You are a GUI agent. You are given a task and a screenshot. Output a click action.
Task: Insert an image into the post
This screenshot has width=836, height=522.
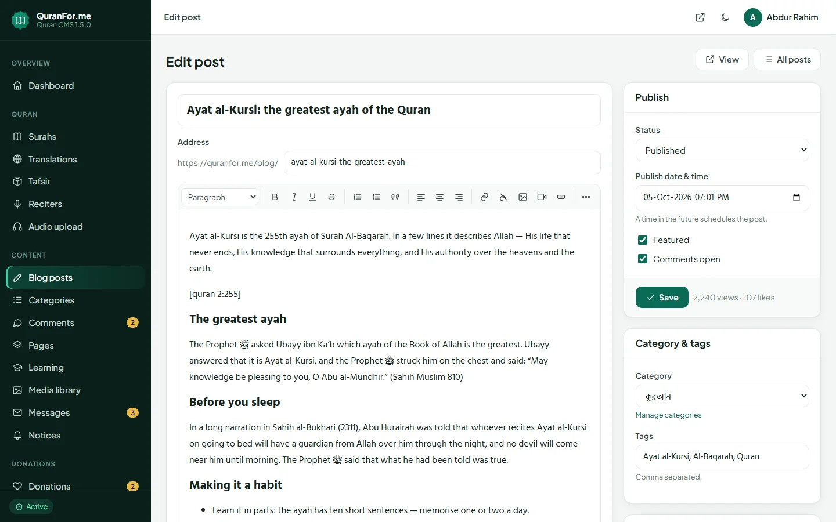tap(522, 197)
